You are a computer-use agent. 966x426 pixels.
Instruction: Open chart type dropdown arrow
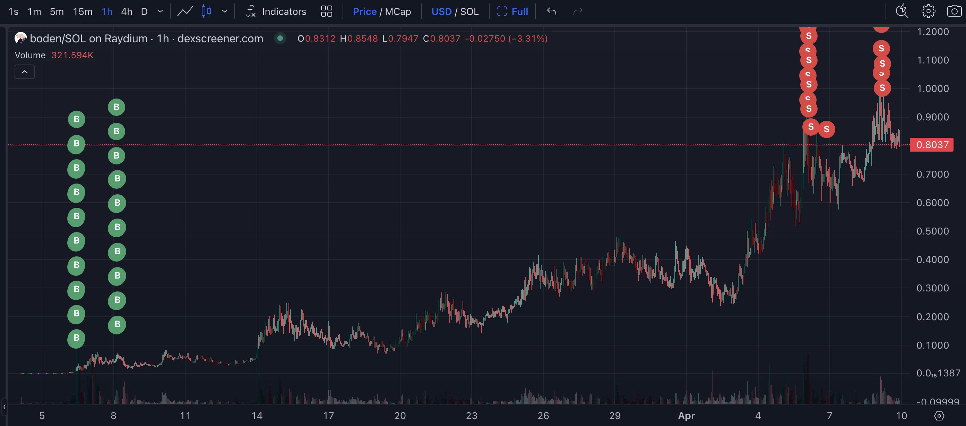click(225, 12)
